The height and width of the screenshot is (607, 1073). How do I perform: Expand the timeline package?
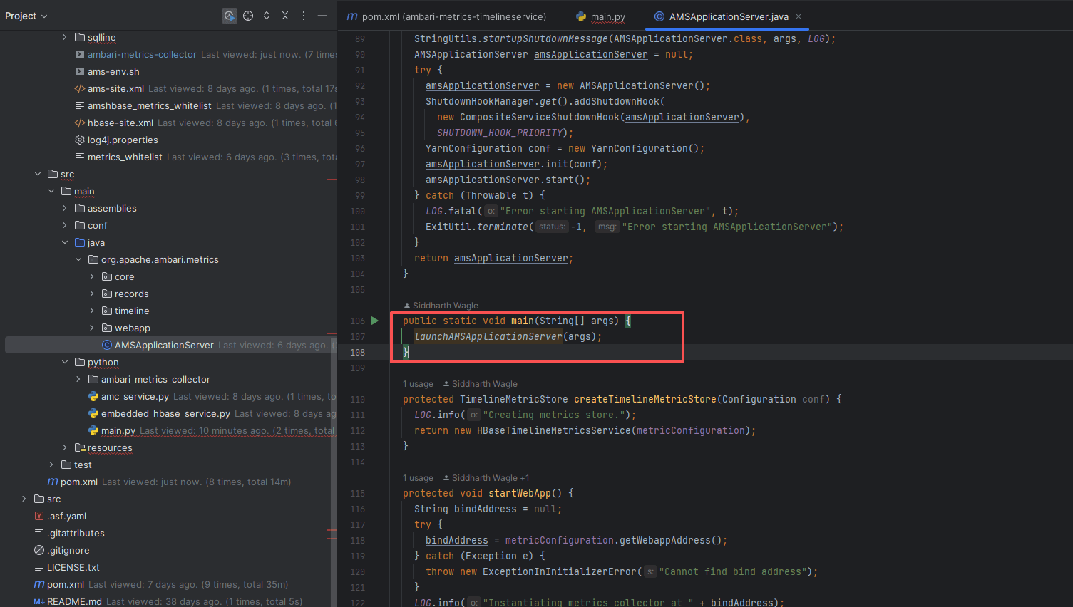tap(92, 311)
